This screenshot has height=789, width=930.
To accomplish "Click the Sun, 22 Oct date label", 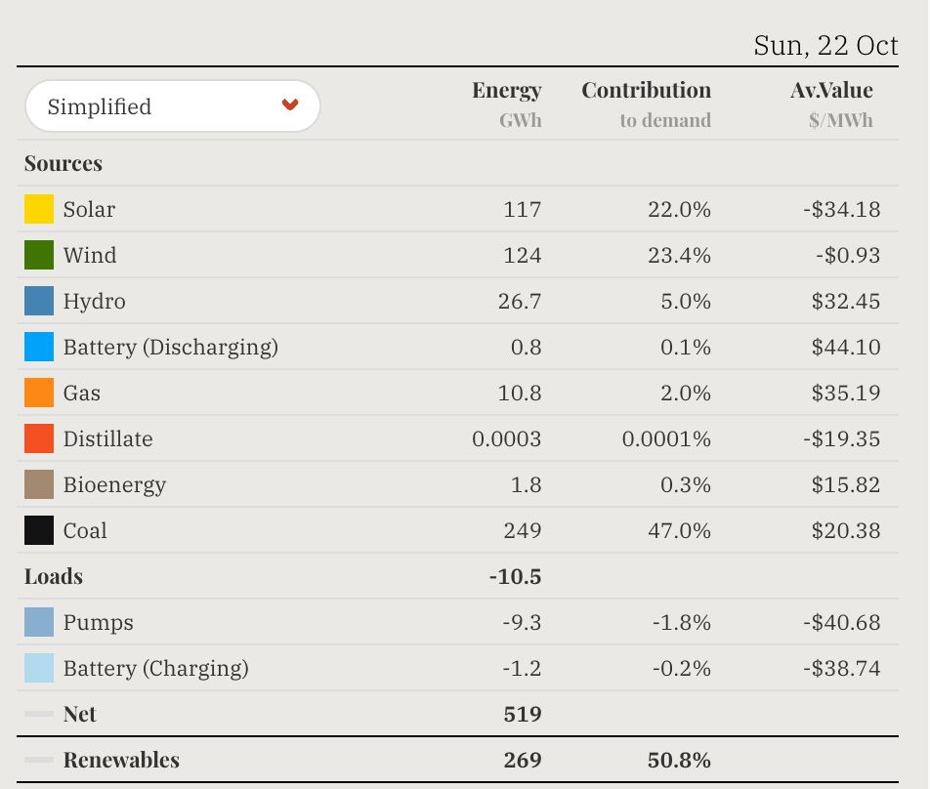I will pos(826,46).
